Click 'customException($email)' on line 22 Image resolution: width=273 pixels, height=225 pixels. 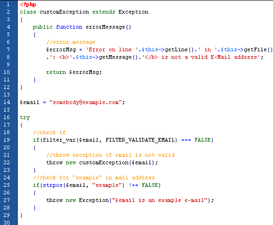point(117,162)
